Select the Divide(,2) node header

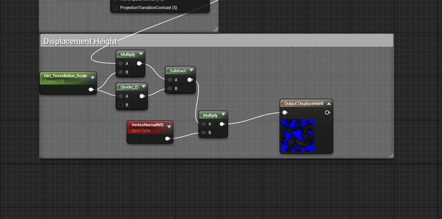point(132,87)
